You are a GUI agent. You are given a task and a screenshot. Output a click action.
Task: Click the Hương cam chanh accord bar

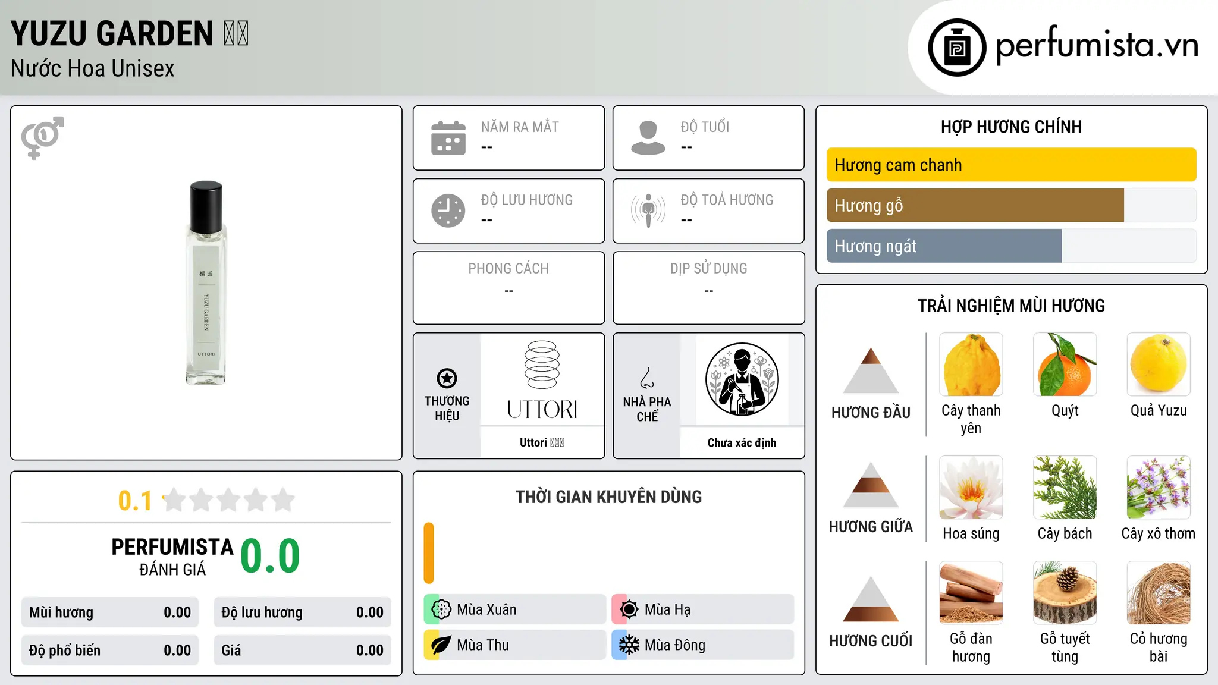pos(1011,165)
